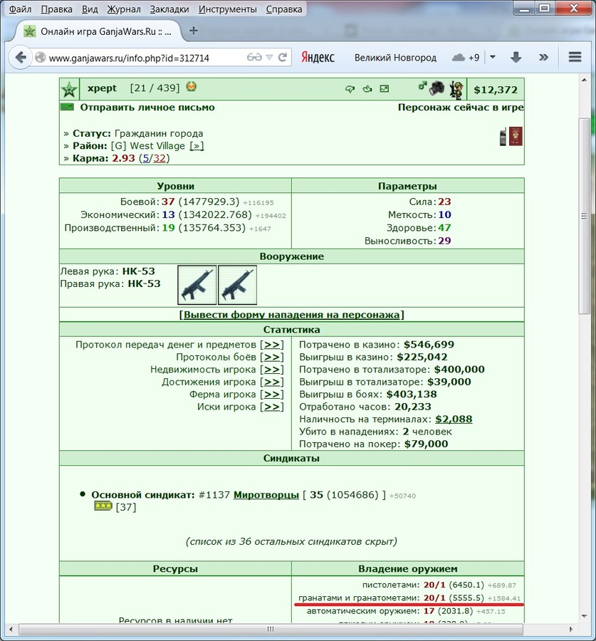Click the soldier character icon
The width and height of the screenshot is (596, 641).
(x=456, y=90)
